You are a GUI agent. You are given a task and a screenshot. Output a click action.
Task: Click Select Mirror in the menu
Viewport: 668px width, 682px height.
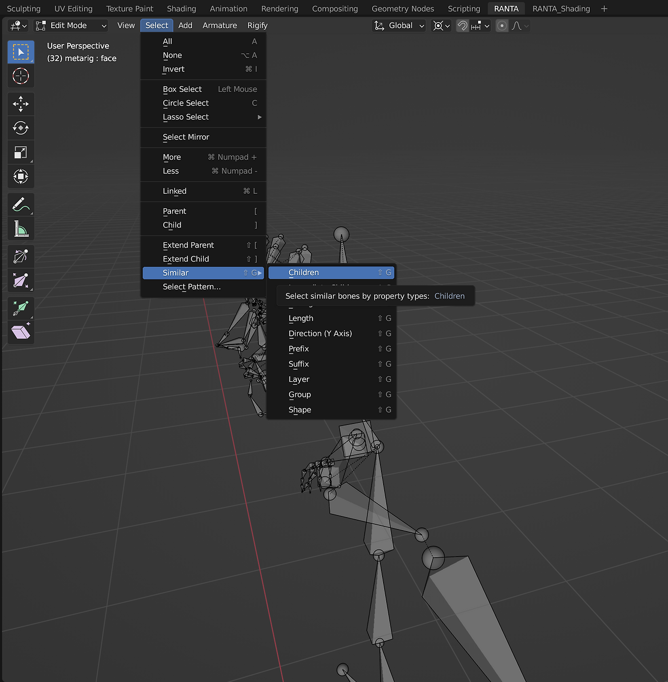(x=203, y=137)
